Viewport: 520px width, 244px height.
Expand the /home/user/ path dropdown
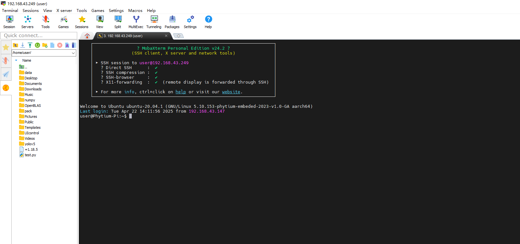point(73,53)
